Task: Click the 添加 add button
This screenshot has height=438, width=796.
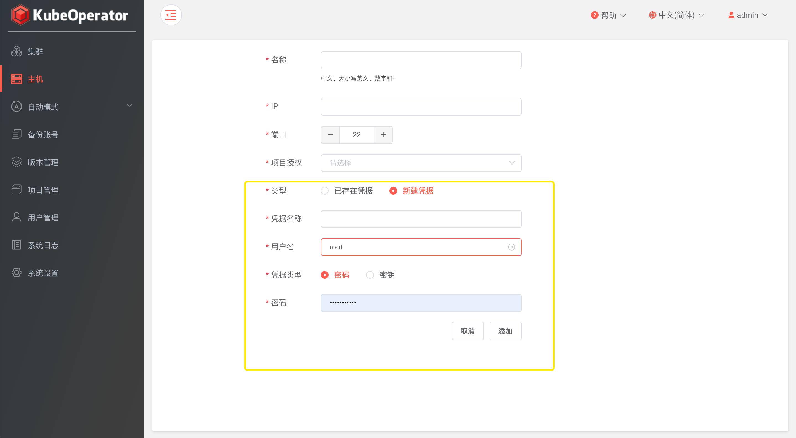Action: coord(505,331)
